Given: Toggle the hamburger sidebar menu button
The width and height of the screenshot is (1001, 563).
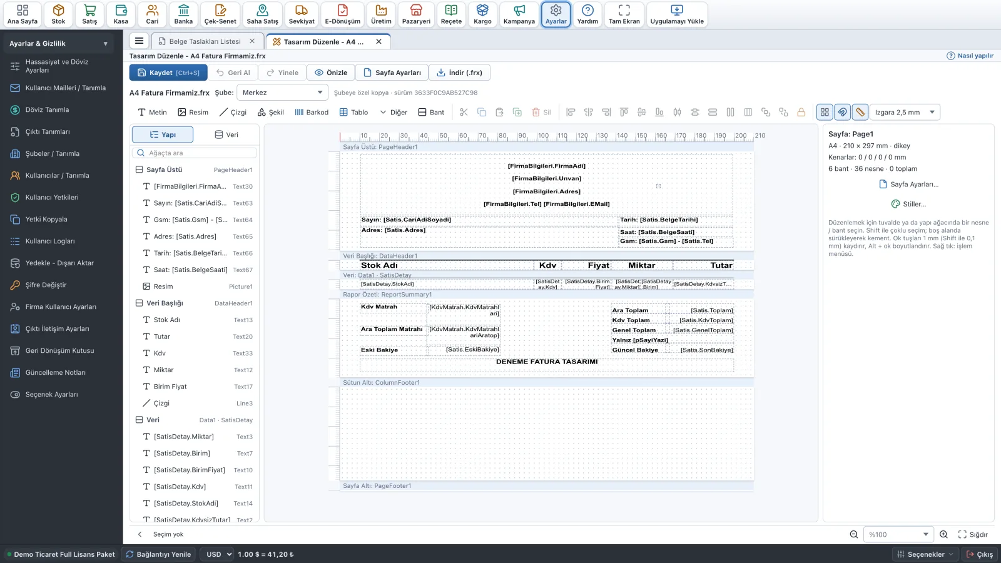Looking at the screenshot, I should pos(140,41).
